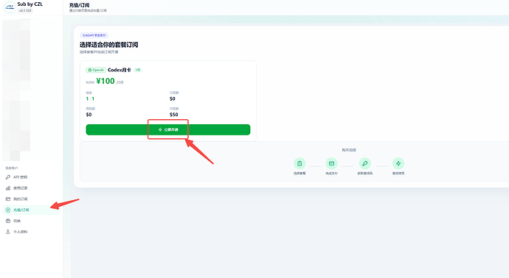Viewport: 509px width, 278px height.
Task: Click the card icon beside 我的订阅
Action: click(8, 199)
